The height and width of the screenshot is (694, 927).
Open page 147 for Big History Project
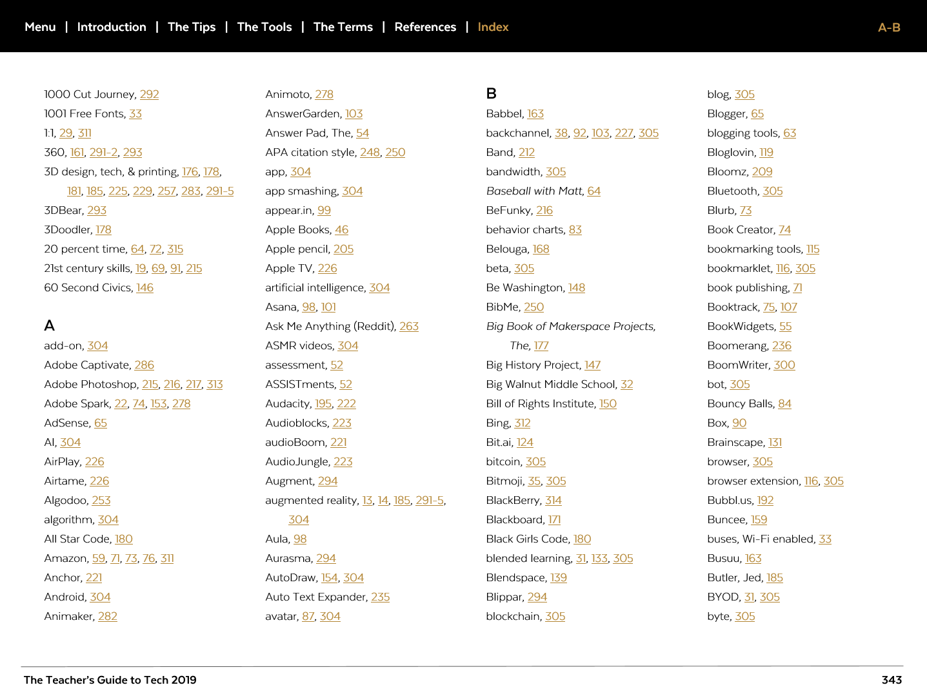(592, 365)
